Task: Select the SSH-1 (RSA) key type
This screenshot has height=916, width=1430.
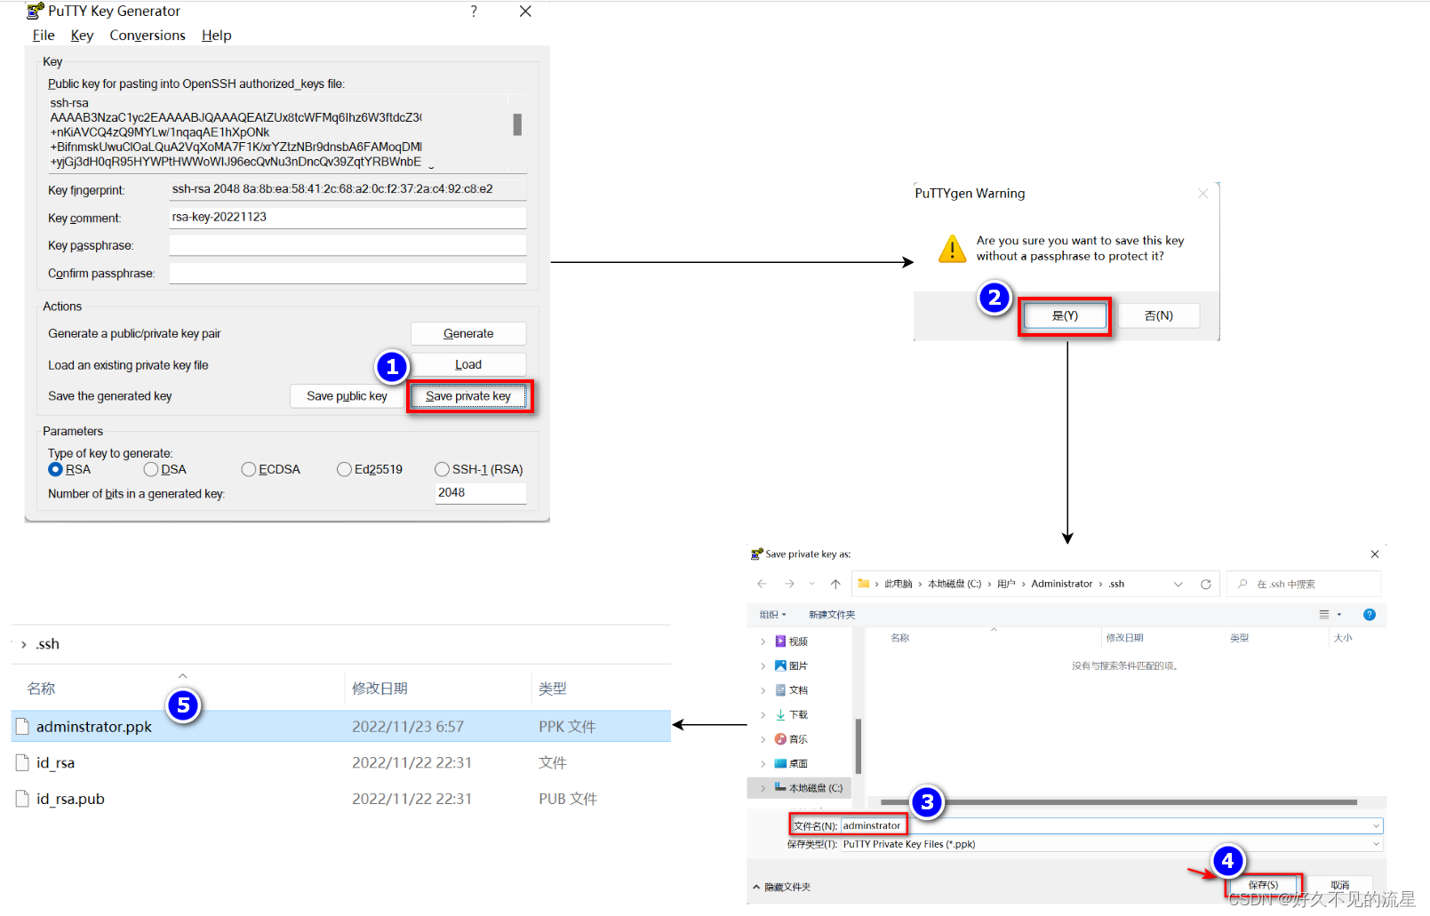Action: [442, 469]
